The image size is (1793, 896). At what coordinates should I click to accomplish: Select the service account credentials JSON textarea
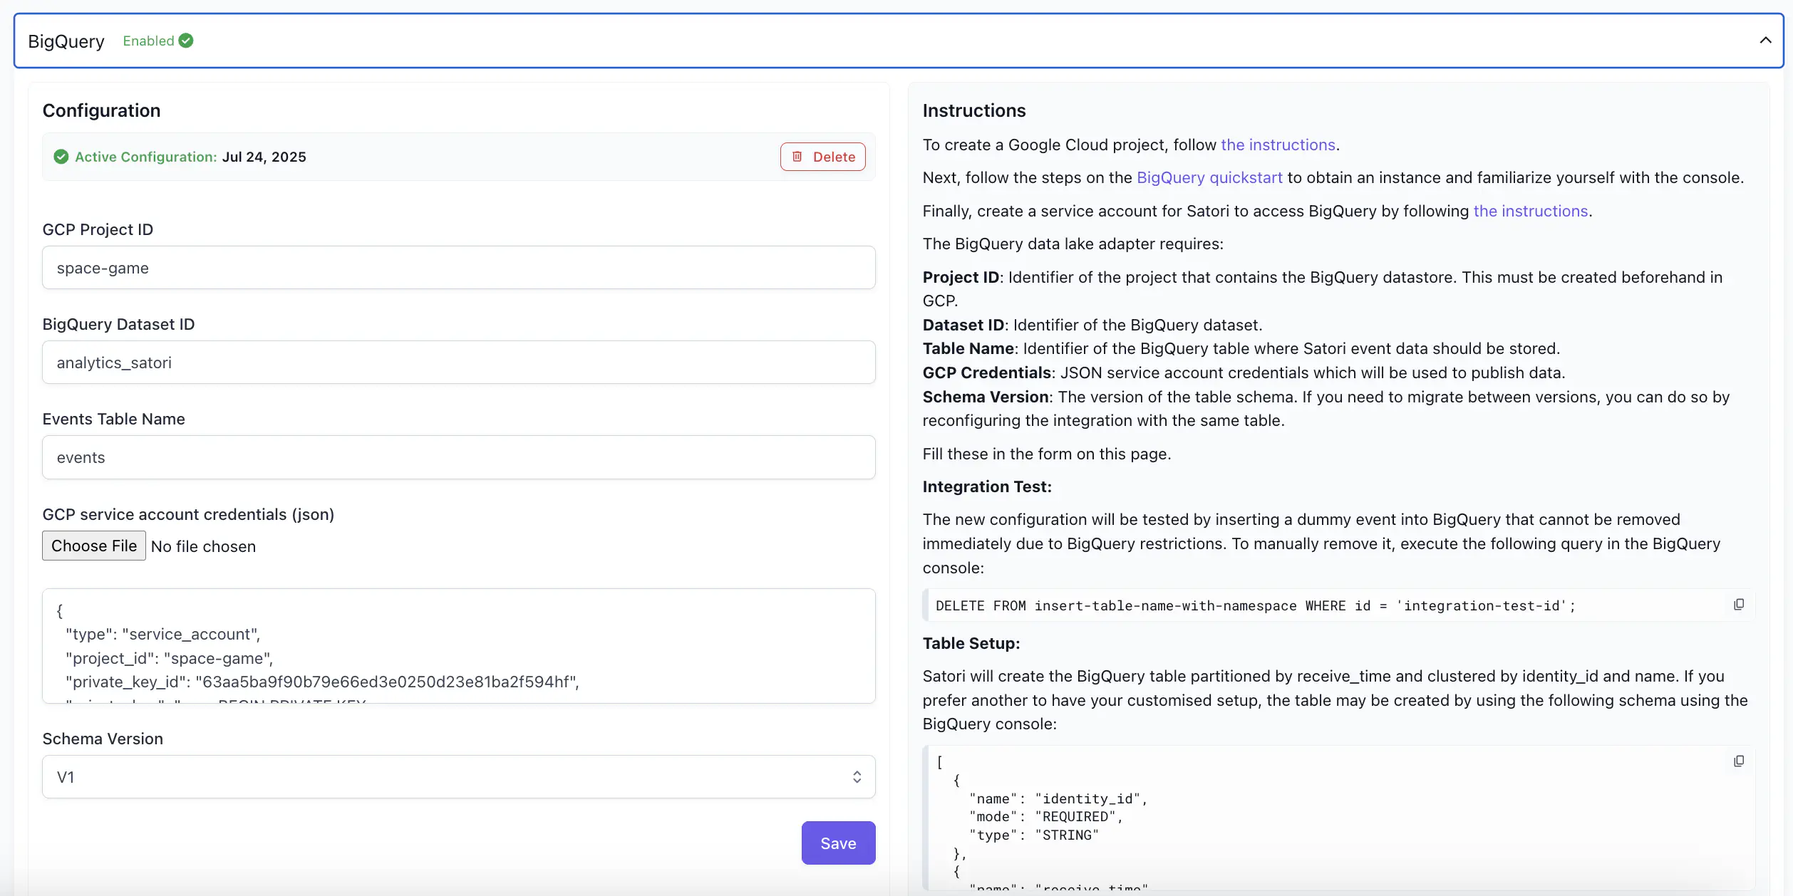tap(458, 646)
